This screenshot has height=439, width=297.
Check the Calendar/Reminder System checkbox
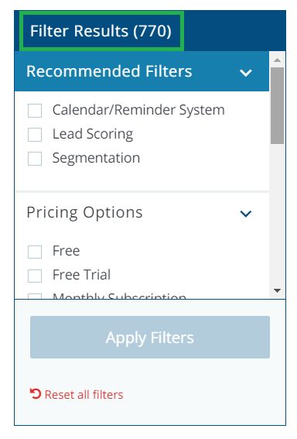coord(35,110)
